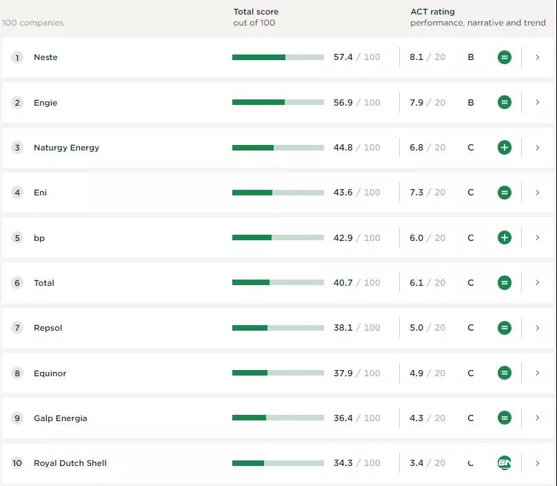557x486 pixels.
Task: Click the equals trend icon in Eni row
Action: click(x=505, y=193)
